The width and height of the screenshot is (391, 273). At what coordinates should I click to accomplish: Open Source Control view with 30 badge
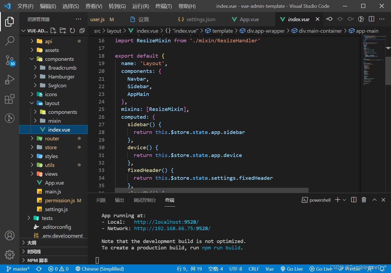pos(10,60)
